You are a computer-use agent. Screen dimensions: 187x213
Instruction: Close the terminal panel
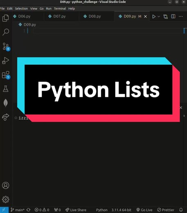(181, 108)
